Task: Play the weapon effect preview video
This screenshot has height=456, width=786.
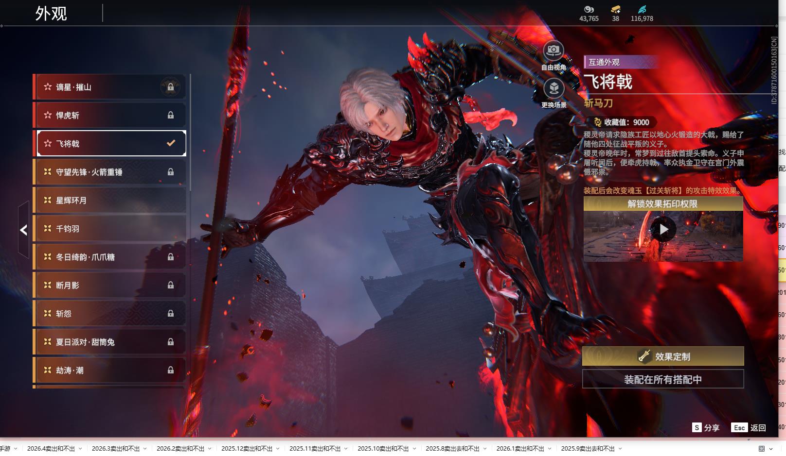Action: click(x=663, y=229)
